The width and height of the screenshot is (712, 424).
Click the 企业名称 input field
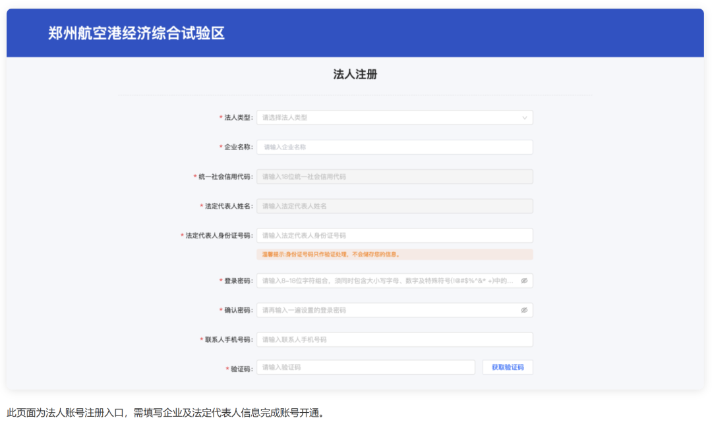click(x=395, y=147)
